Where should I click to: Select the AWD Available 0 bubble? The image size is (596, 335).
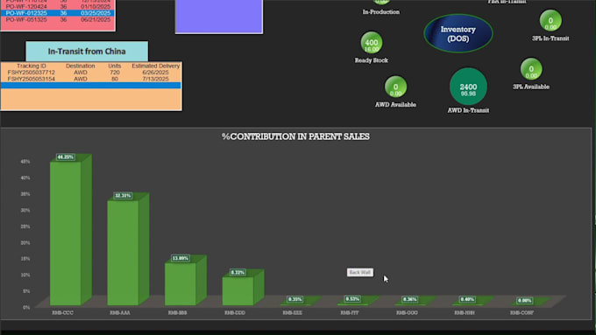point(395,87)
